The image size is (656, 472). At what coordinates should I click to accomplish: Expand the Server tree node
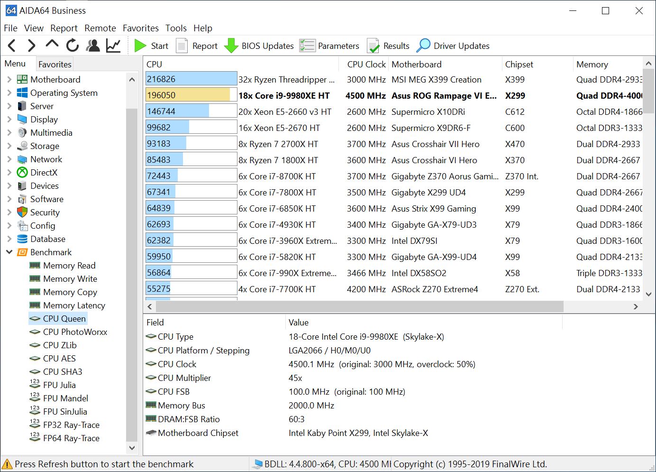click(x=9, y=106)
